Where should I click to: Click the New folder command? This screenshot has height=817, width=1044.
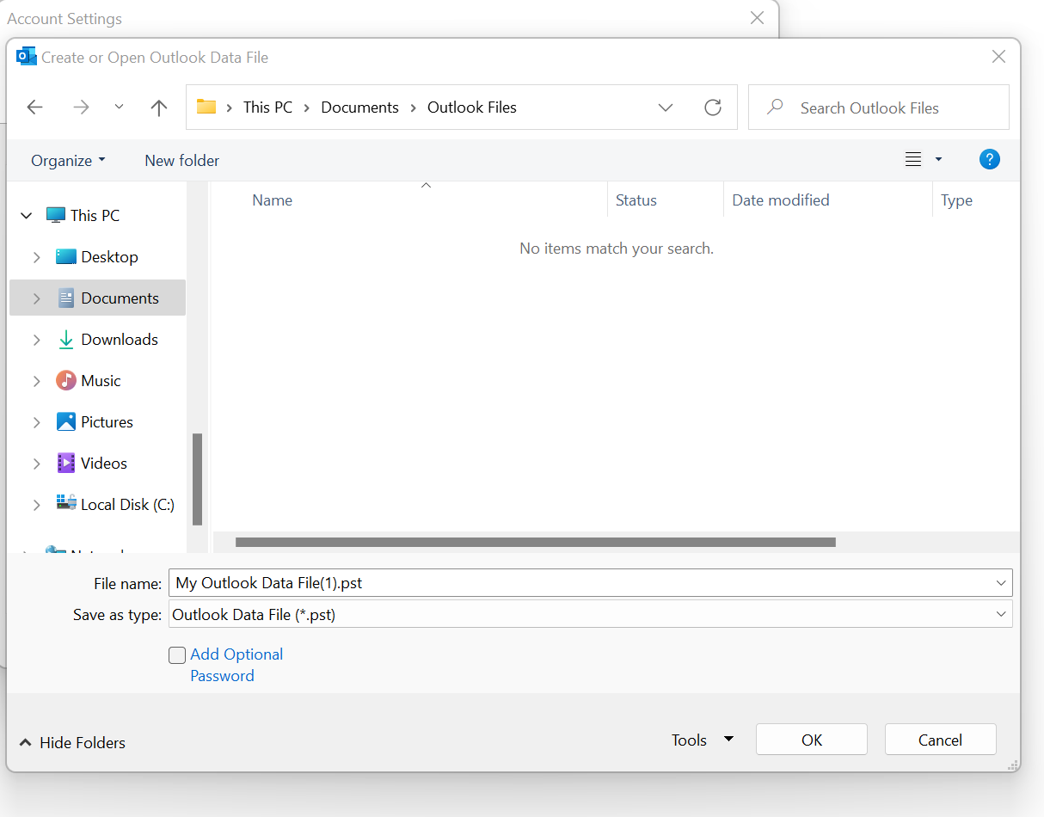pos(181,160)
